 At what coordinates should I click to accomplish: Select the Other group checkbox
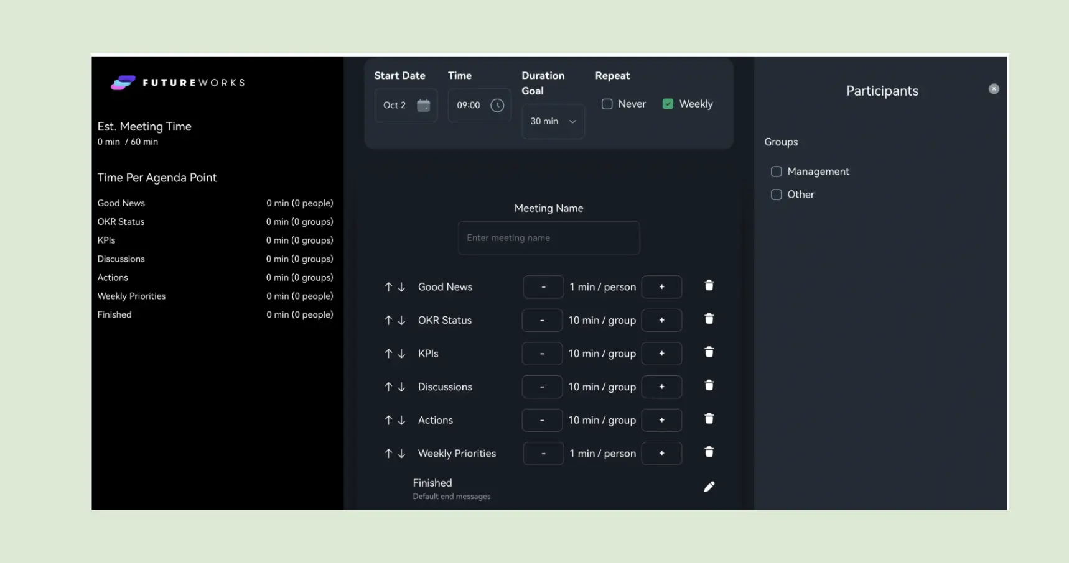click(776, 195)
